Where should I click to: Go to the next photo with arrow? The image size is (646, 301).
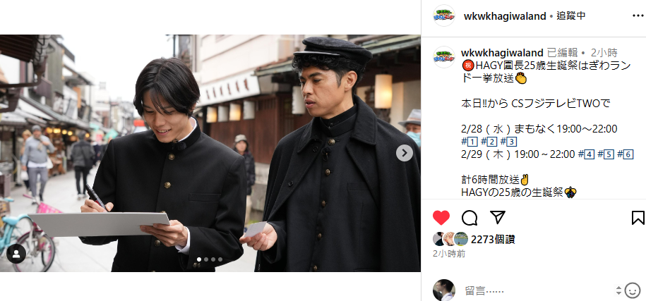(x=404, y=153)
